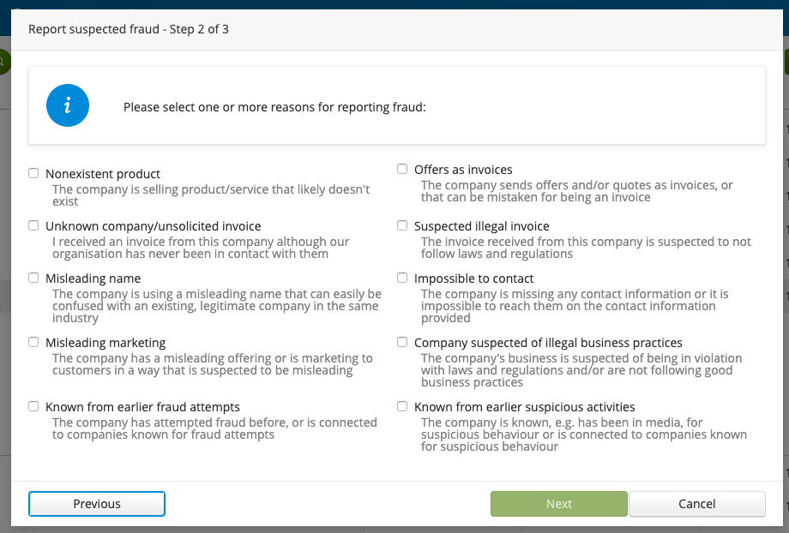
Task: Check the Nonexistent product checkbox
Action: click(x=33, y=172)
